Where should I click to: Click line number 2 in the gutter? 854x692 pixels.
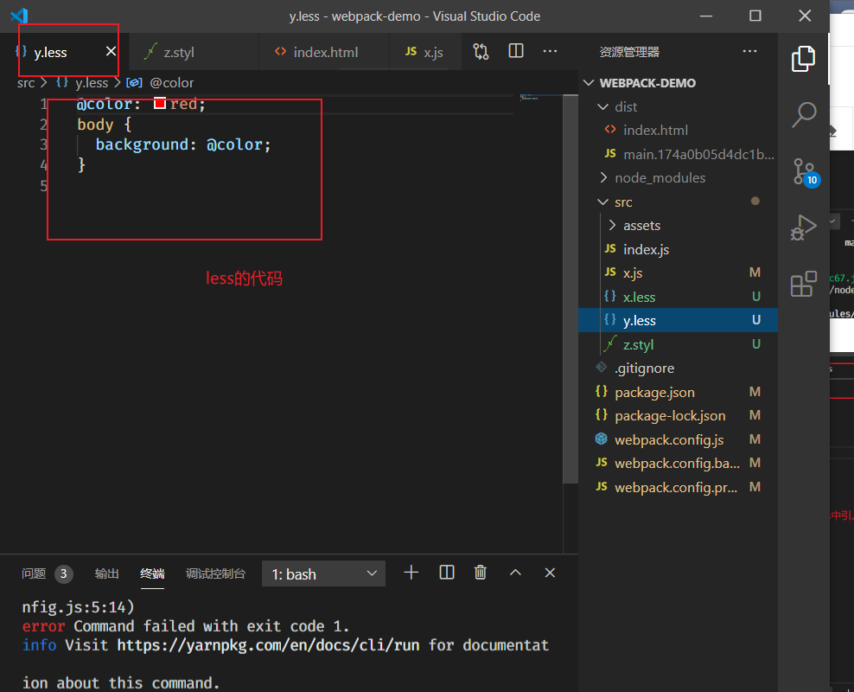pyautogui.click(x=43, y=125)
